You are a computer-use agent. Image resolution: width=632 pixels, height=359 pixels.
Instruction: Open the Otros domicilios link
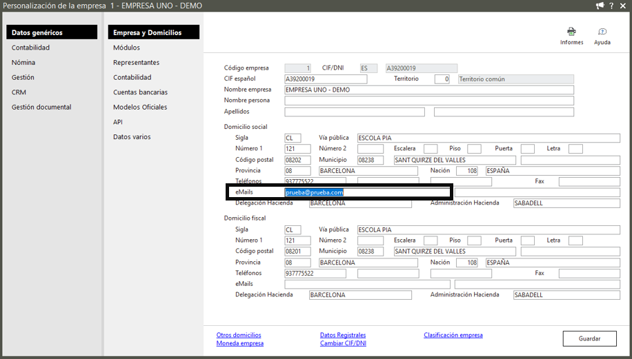click(239, 335)
